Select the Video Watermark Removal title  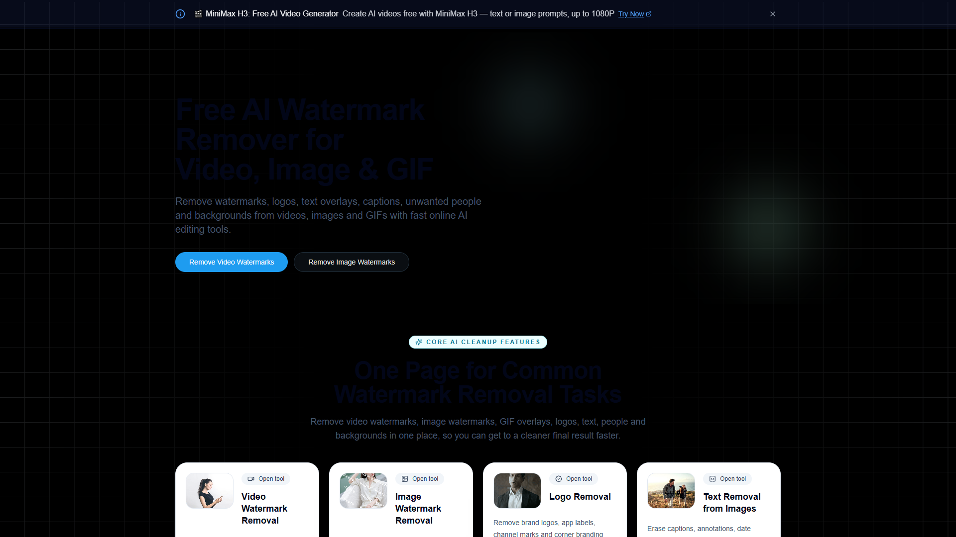(264, 509)
